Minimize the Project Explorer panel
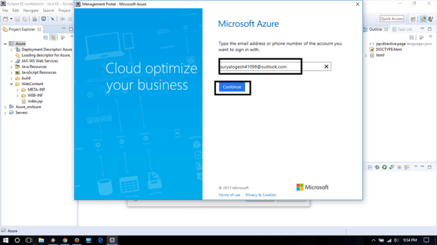Image resolution: width=437 pixels, height=245 pixels. coord(64,28)
